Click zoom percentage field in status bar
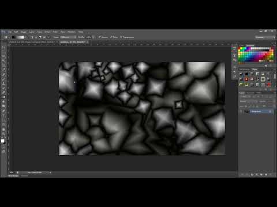Screen dimensions: 277x207 (12, 172)
